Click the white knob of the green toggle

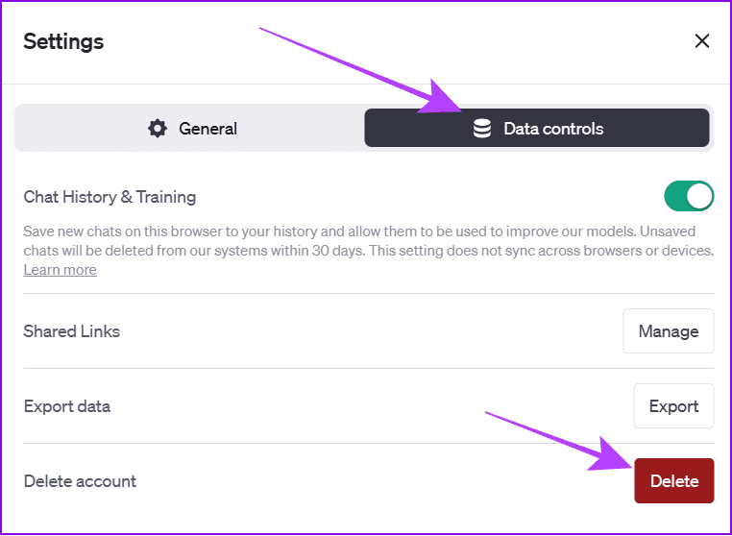click(698, 196)
